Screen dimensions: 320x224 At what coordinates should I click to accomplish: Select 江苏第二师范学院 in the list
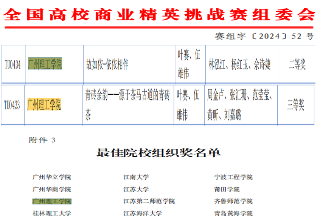click(149, 201)
